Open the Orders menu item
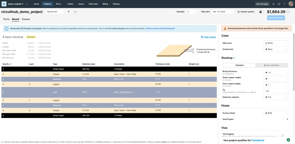The image size is (295, 144). tap(70, 4)
